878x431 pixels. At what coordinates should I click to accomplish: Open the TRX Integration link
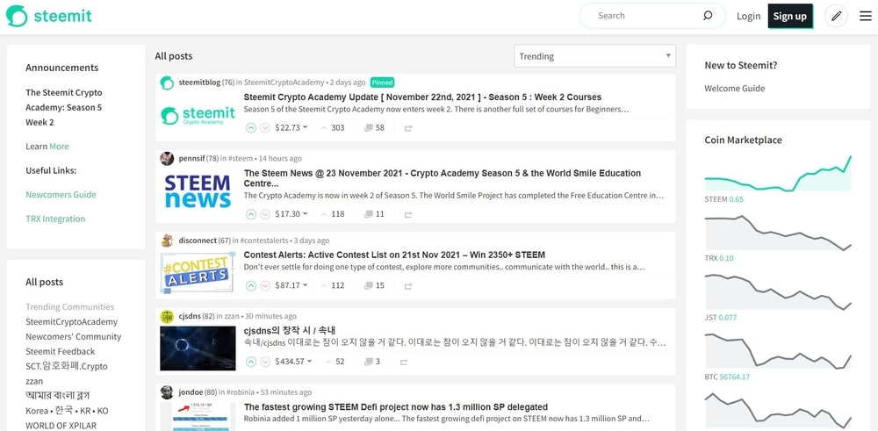(55, 219)
